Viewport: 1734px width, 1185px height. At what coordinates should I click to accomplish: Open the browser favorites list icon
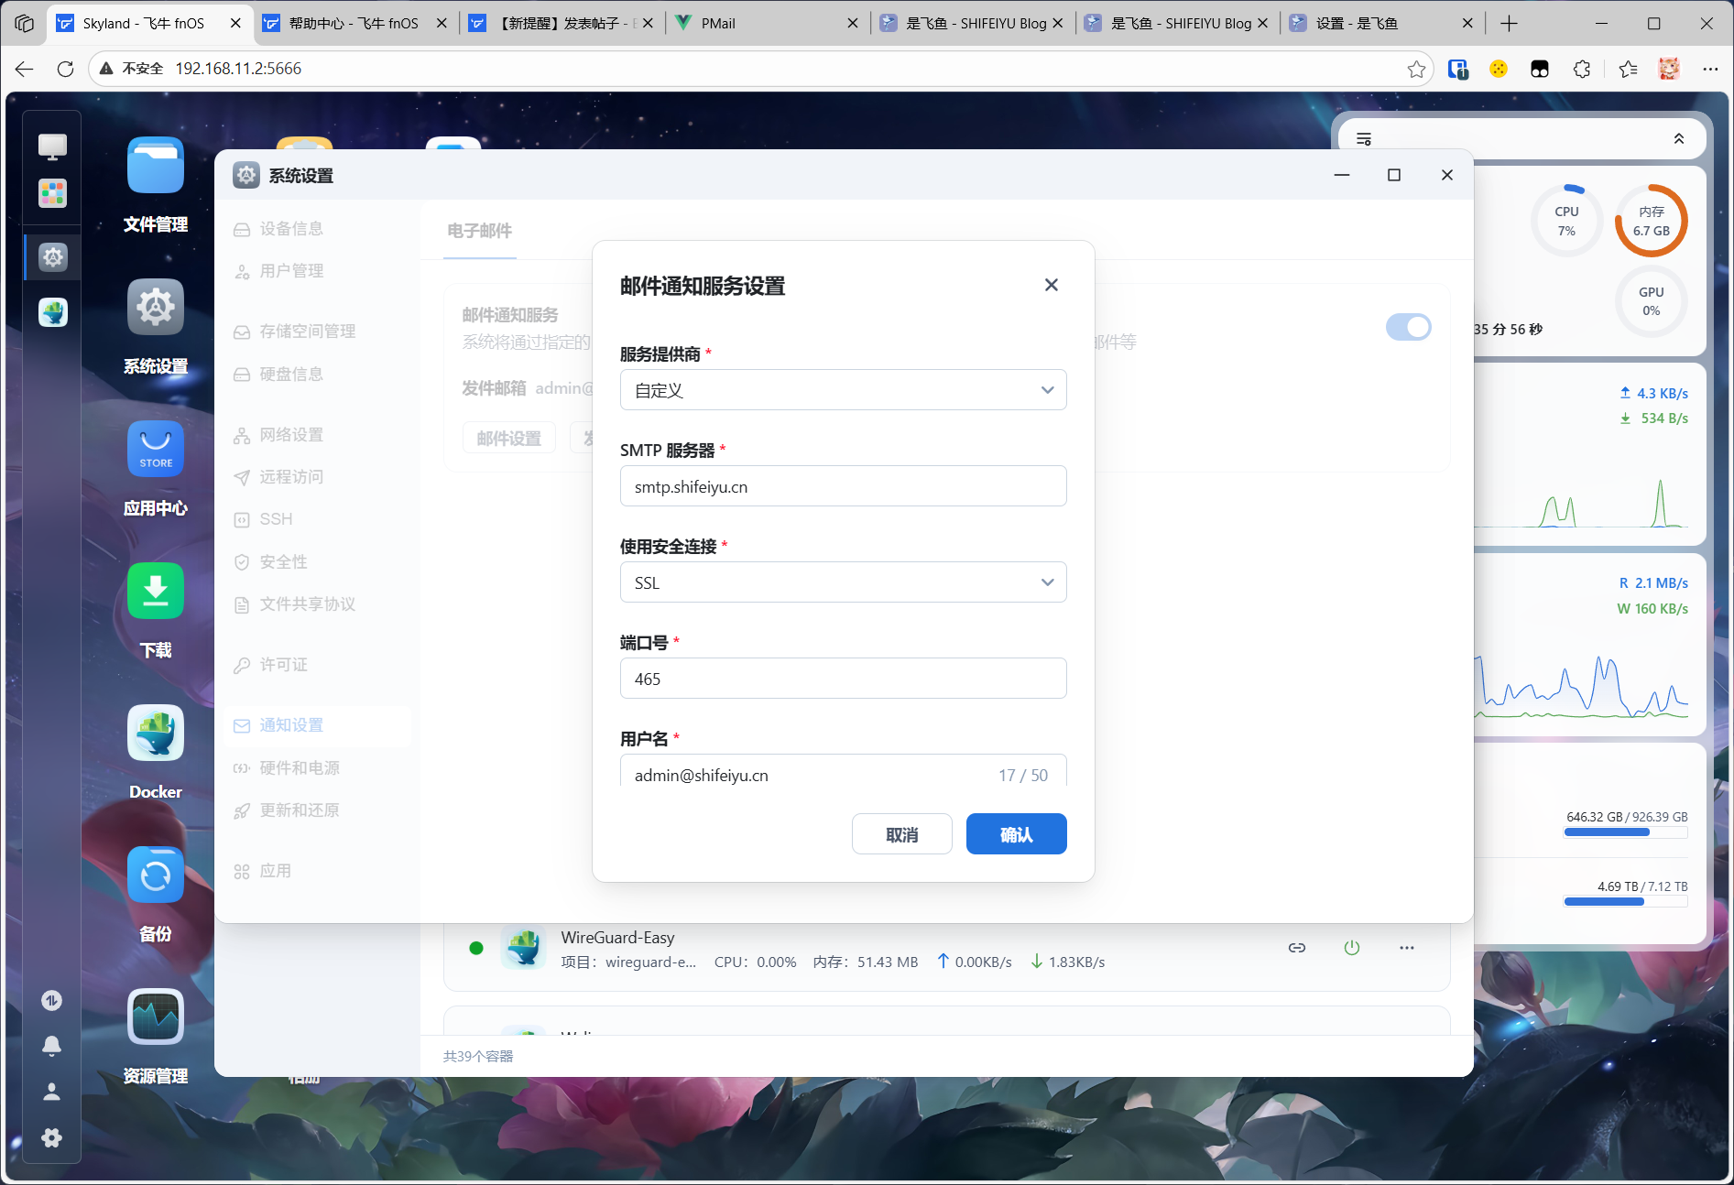[x=1628, y=69]
